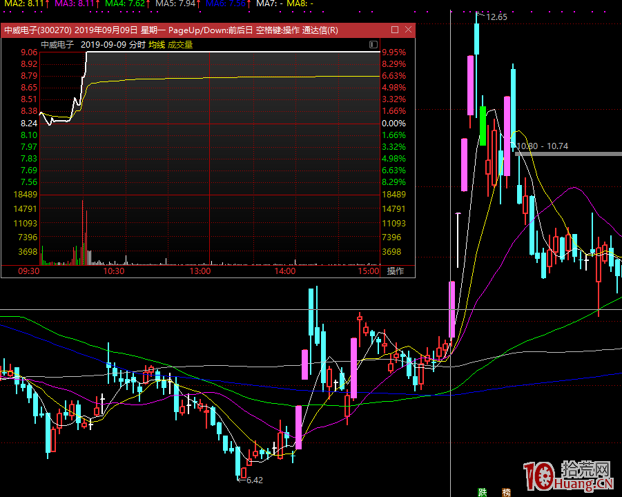Click the 成交量 legend label
Viewport: 622px width, 497px height.
pos(180,45)
